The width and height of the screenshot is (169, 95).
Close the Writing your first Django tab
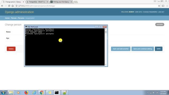[x=71, y=2]
